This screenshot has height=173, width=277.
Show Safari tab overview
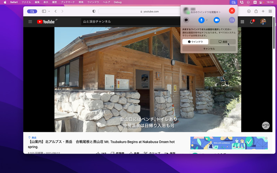pos(270,11)
